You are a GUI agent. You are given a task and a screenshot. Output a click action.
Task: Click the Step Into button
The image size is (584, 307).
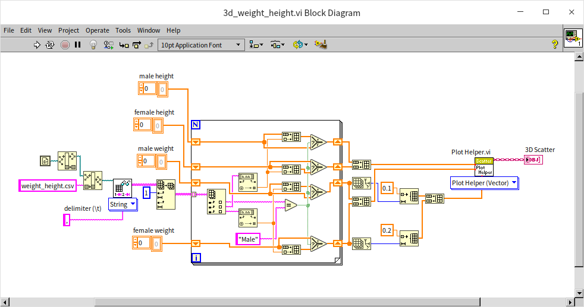pos(124,45)
